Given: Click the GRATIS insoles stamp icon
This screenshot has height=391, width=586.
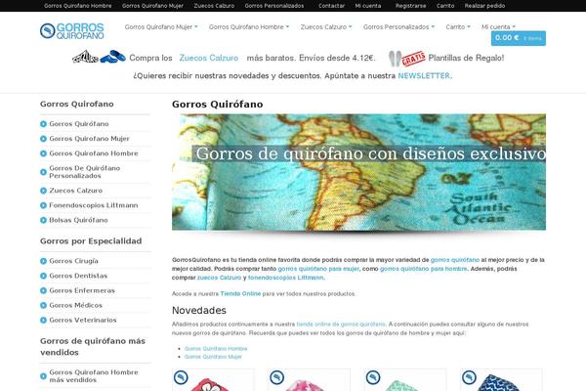Looking at the screenshot, I should pyautogui.click(x=406, y=58).
